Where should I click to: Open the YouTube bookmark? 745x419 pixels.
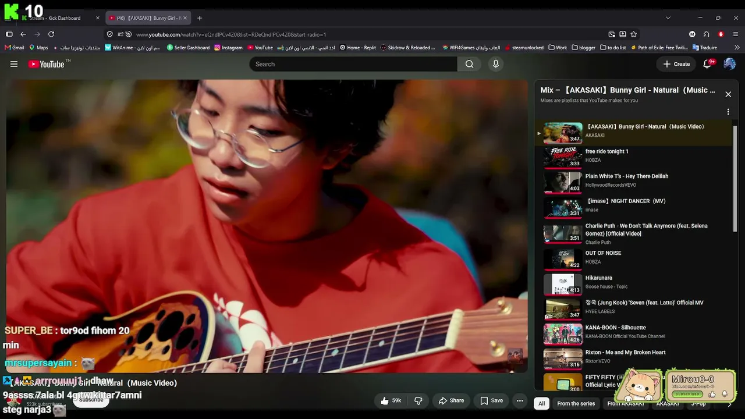pyautogui.click(x=260, y=48)
